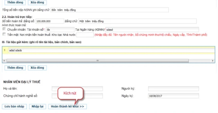Click scrollbar right arrow in attachments table

coord(213,60)
